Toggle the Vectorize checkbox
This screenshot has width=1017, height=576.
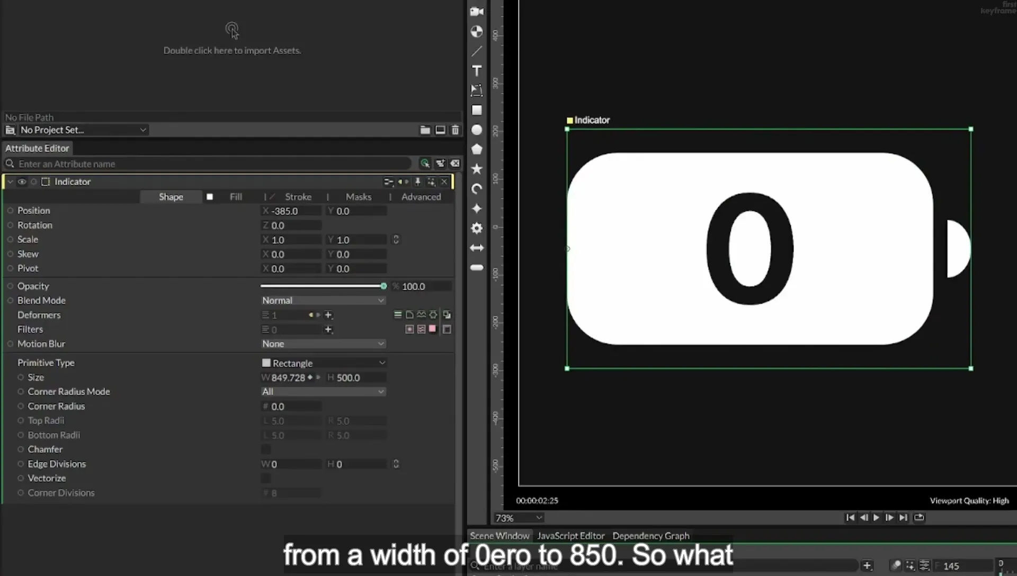(x=266, y=478)
